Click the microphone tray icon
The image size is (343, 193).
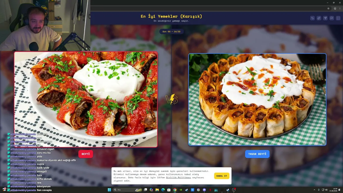[319, 190]
